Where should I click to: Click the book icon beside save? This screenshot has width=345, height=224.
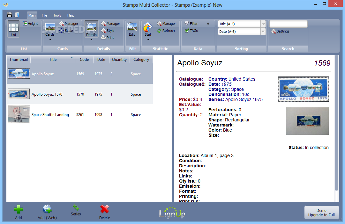click(x=17, y=15)
